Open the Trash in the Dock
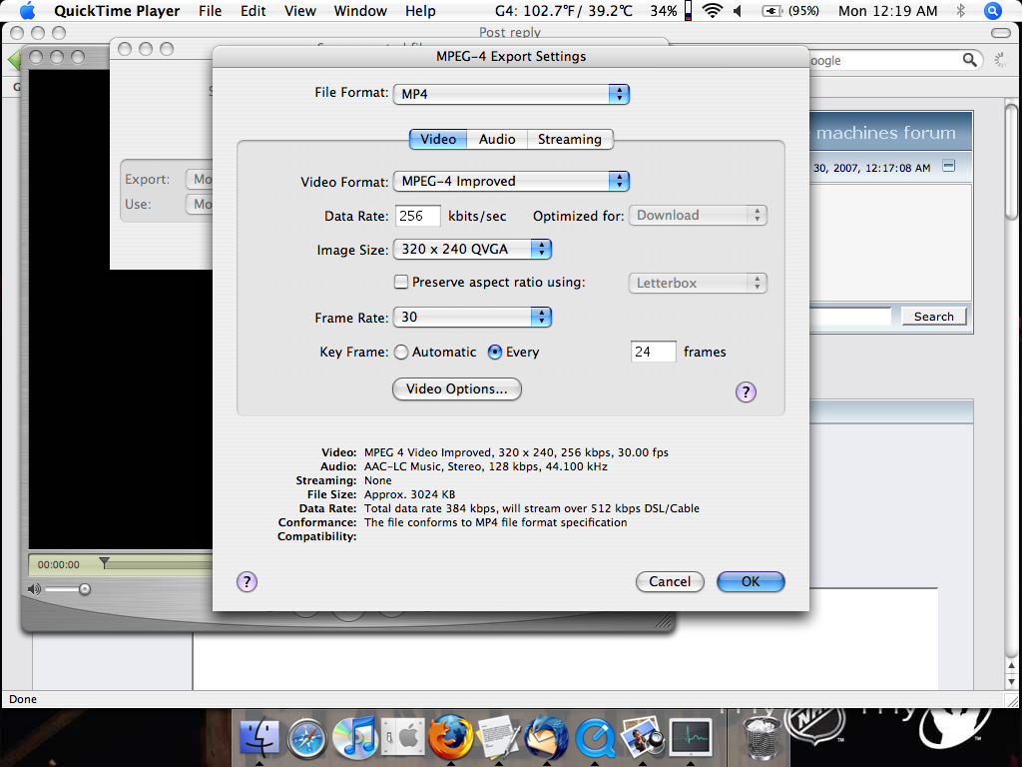The height and width of the screenshot is (767, 1022). point(762,738)
